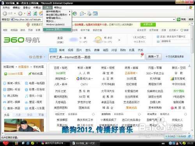Screen dimensions: 195x146
Task: Open the 新浪·微博 link
Action: [x=84, y=68]
